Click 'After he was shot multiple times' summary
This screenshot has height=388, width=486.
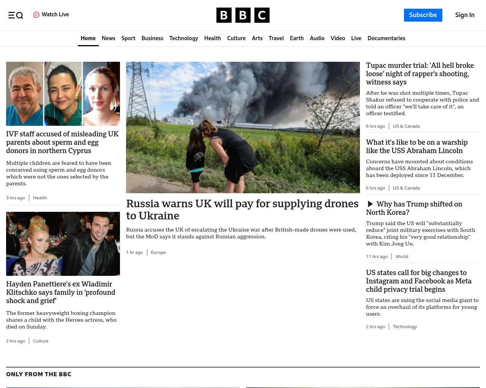pos(423,103)
